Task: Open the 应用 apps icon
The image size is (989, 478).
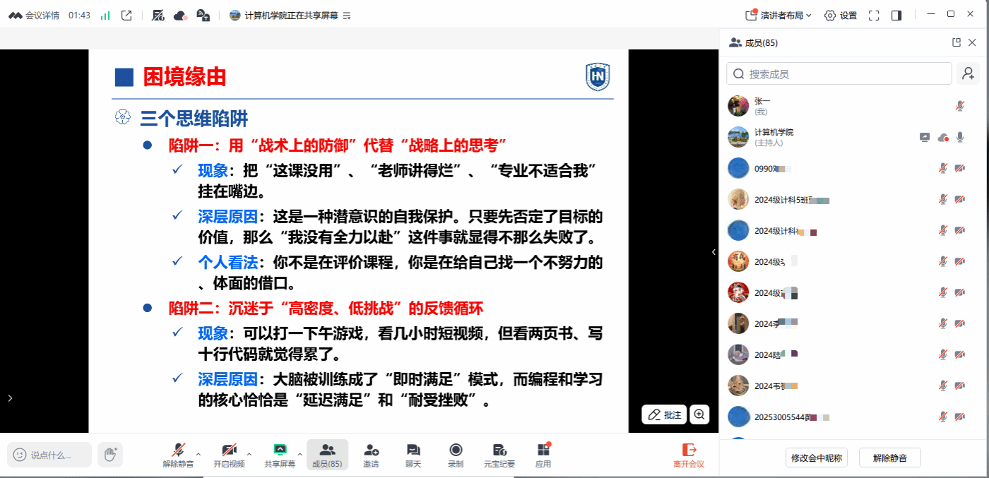Action: click(x=543, y=454)
